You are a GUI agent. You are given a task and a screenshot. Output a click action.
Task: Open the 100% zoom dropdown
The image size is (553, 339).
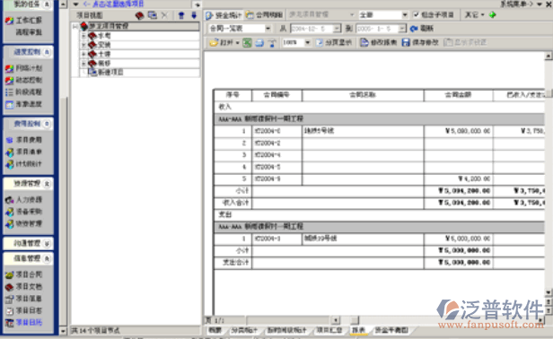pos(308,43)
